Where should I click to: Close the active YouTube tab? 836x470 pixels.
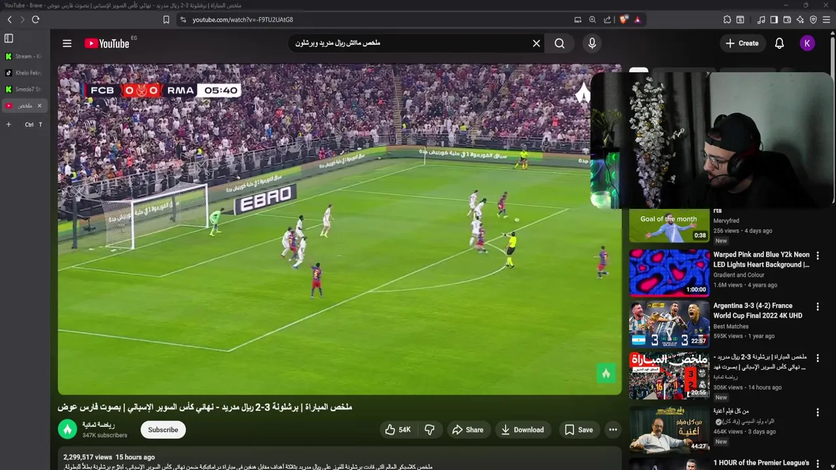click(x=39, y=106)
